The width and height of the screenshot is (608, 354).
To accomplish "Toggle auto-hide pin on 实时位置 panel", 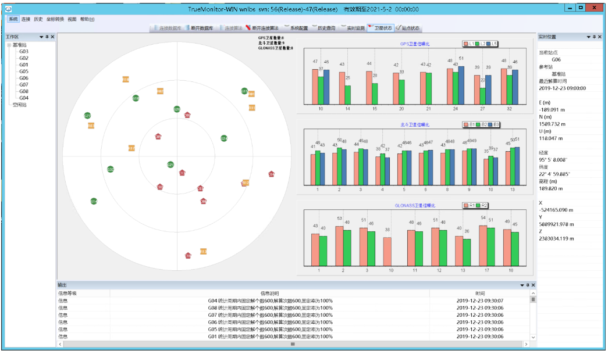I will tap(595, 37).
